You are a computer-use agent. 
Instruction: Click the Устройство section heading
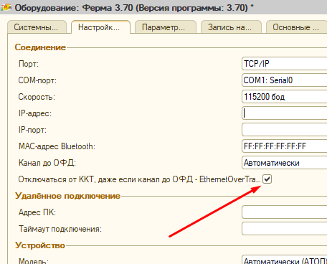coord(40,245)
